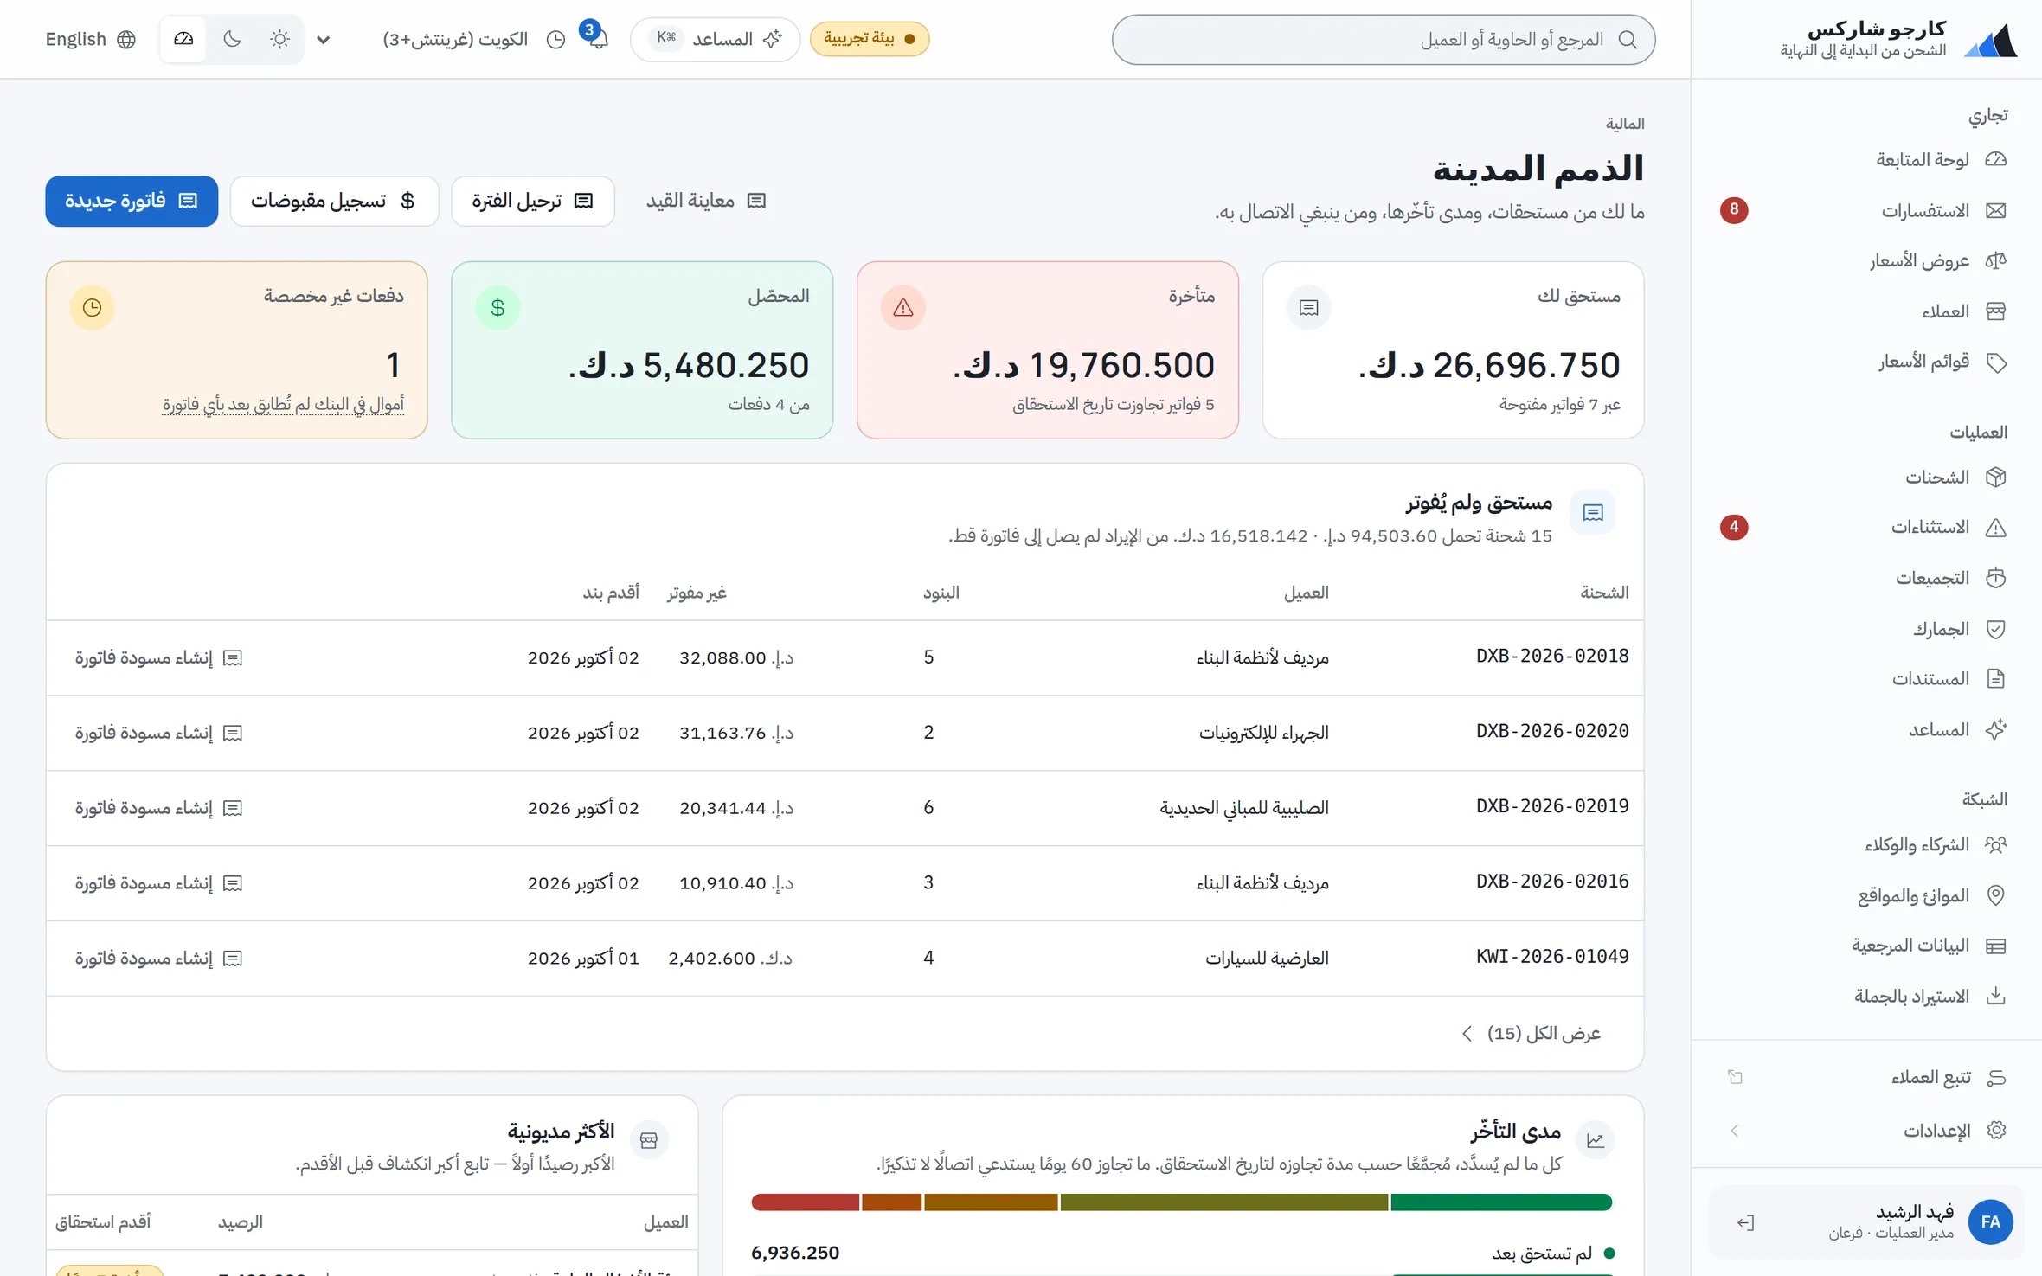Click the logout icon beside فهد الرشيد
Screen dimensions: 2042x1276
coord(1745,1222)
